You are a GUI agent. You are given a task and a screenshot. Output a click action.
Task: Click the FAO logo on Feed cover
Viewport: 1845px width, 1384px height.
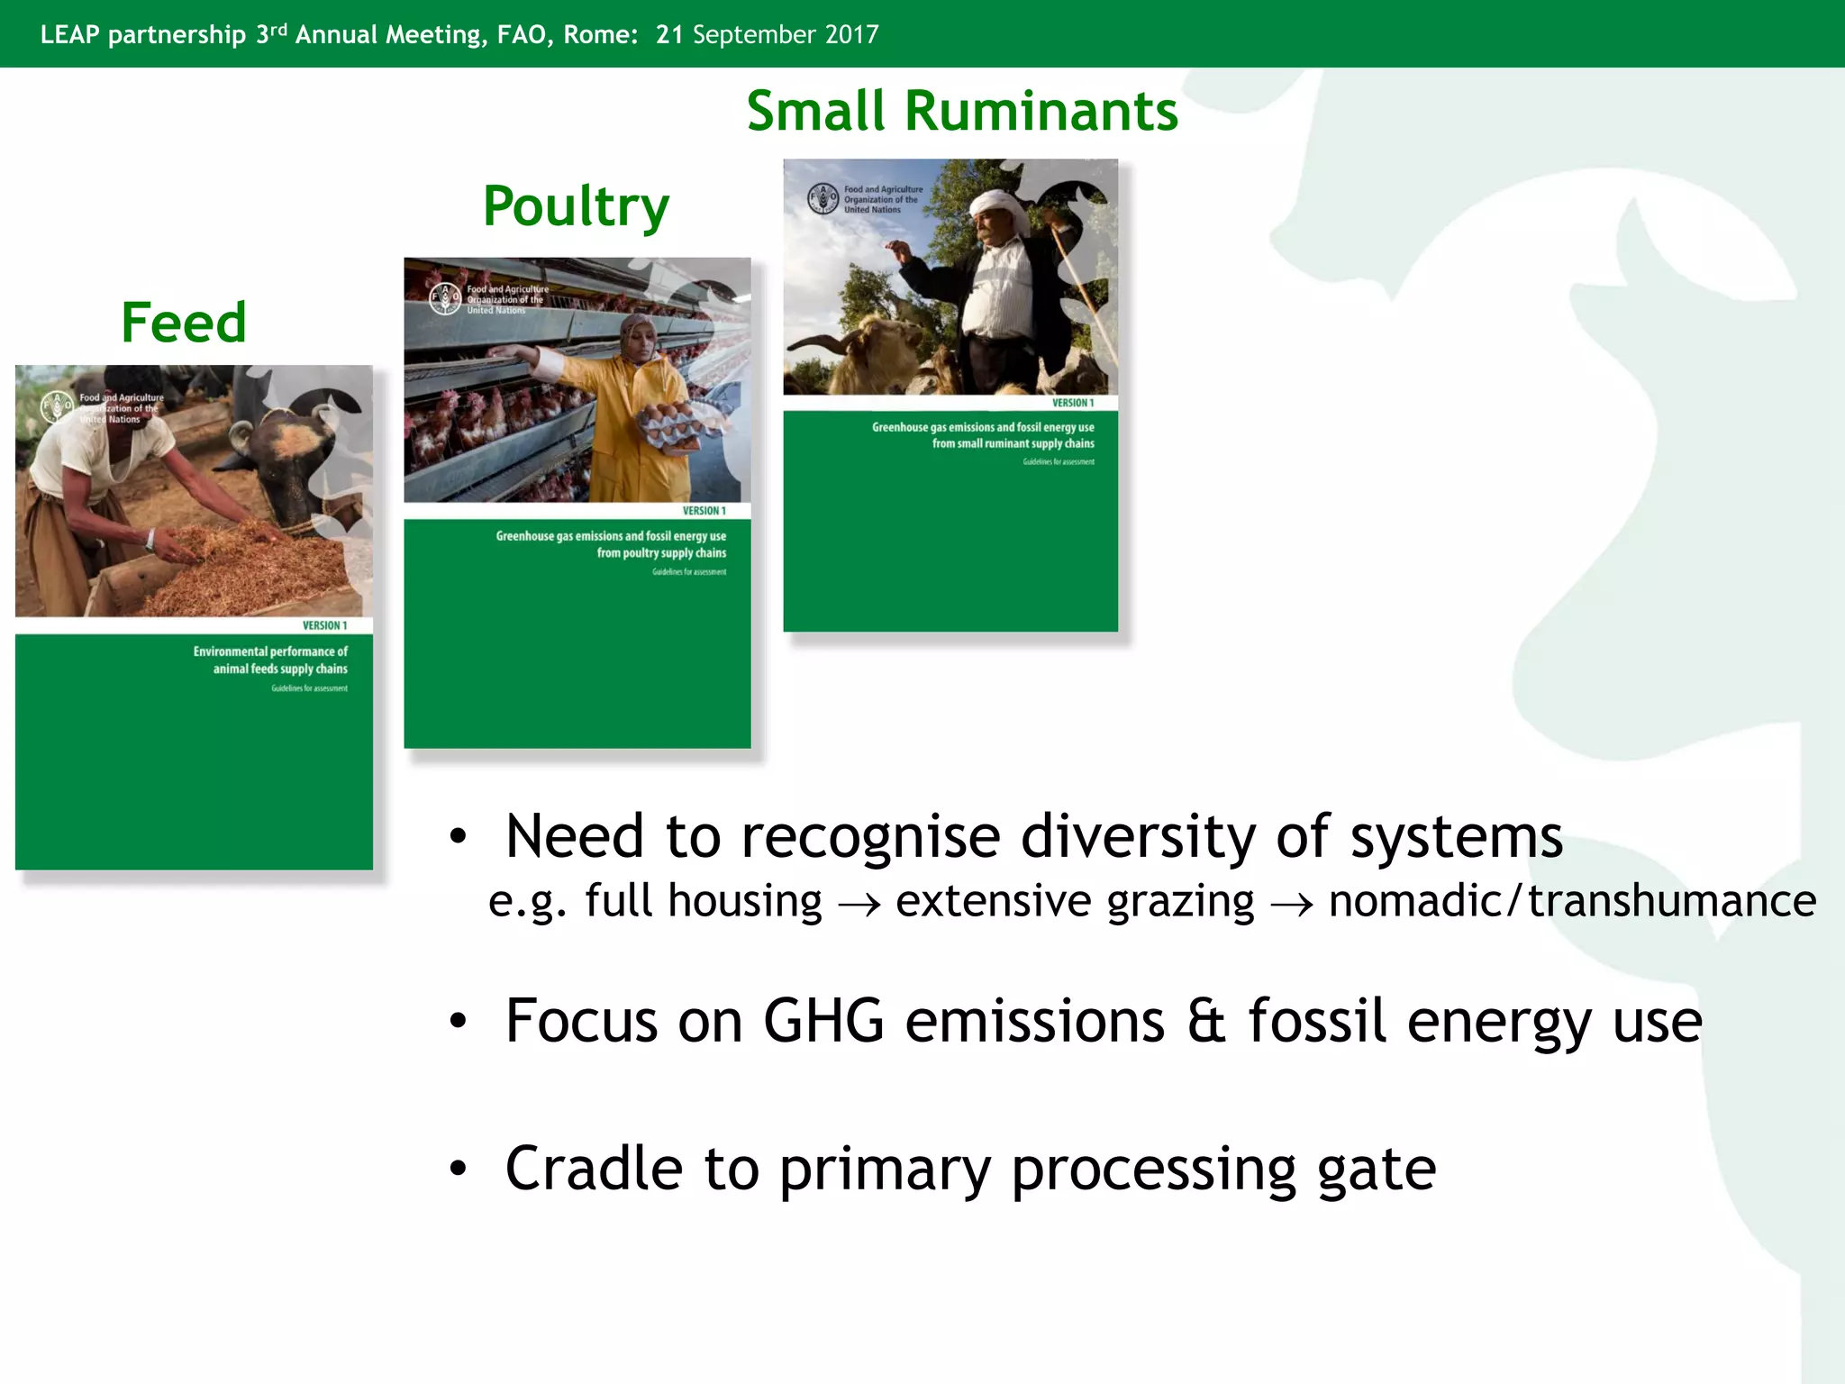(58, 407)
